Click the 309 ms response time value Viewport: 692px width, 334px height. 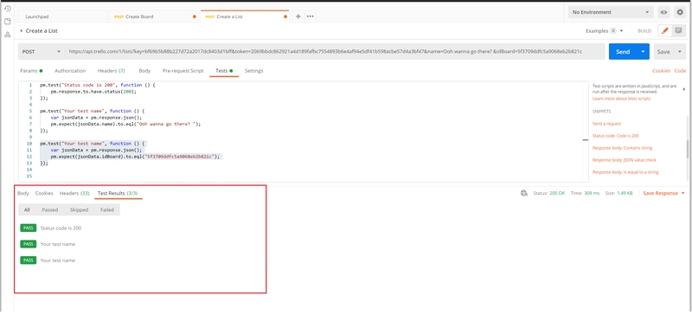(x=591, y=193)
